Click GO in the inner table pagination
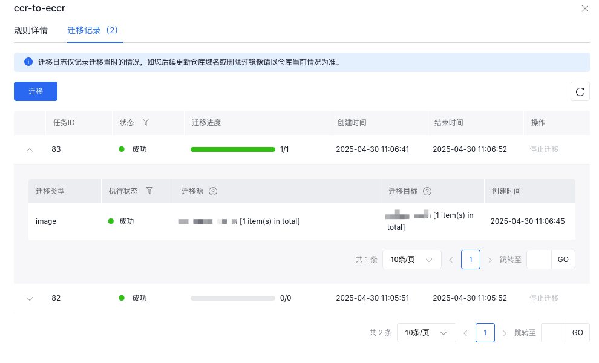Screen dimensions: 599x363 [x=563, y=260]
